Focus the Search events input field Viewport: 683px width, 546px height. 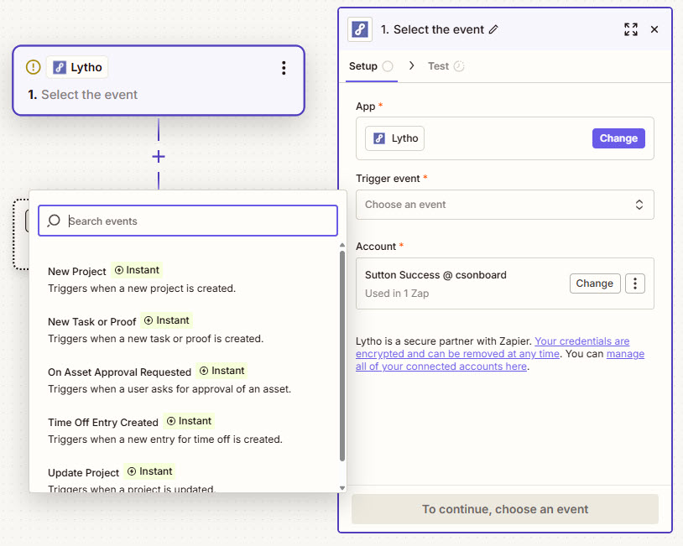click(188, 221)
